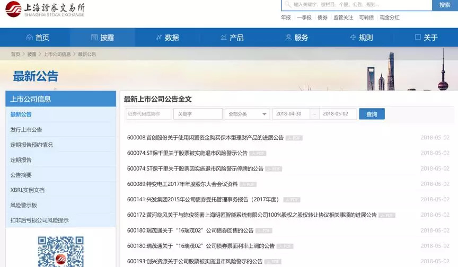458x267 pixels.
Task: Open 600074 ST保千里 退市风险警示公告
Action: pyautogui.click(x=187, y=153)
